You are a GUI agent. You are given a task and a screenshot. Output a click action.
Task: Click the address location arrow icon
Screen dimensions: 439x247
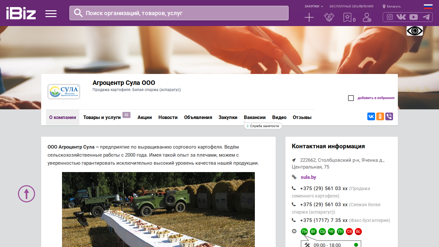tap(294, 160)
